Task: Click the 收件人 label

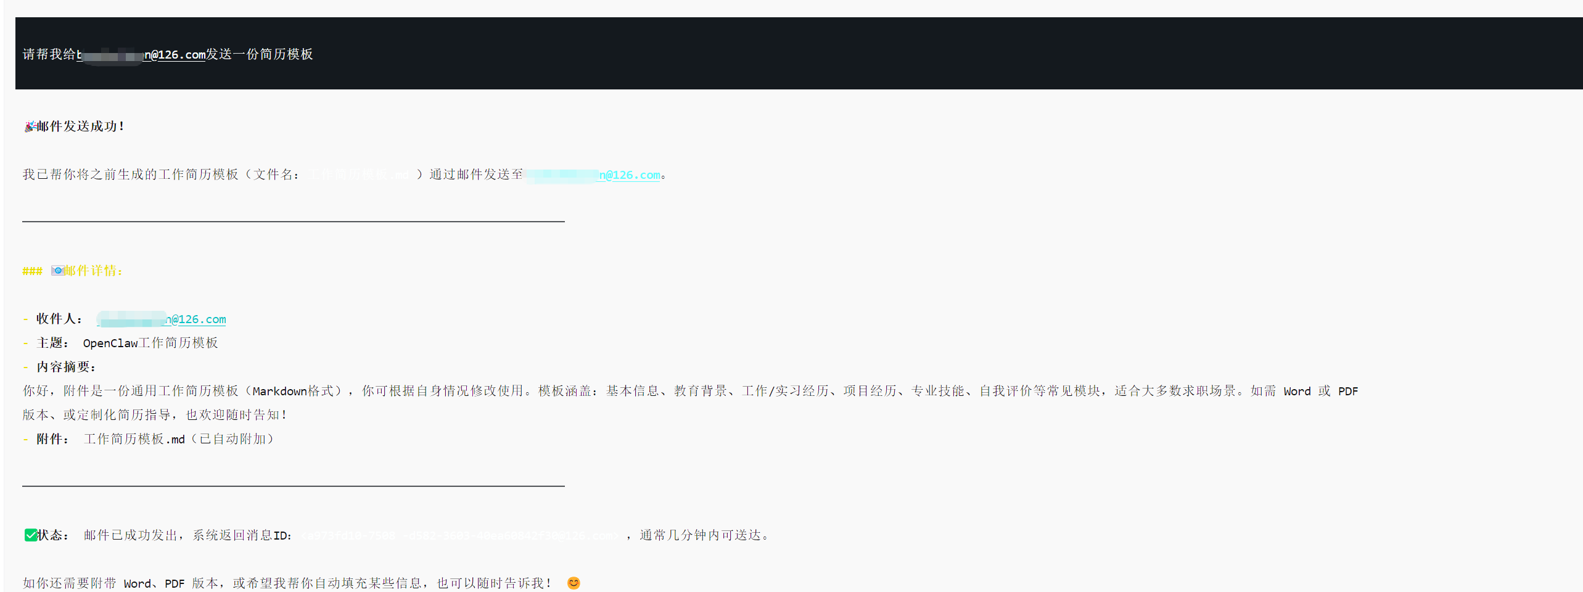Action: click(59, 319)
